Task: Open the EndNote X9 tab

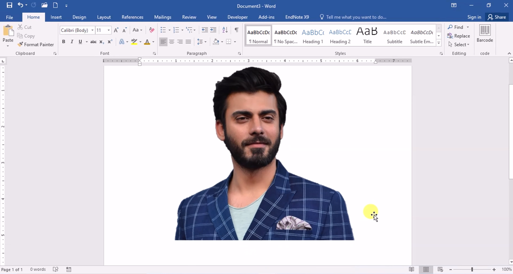Action: point(297,17)
